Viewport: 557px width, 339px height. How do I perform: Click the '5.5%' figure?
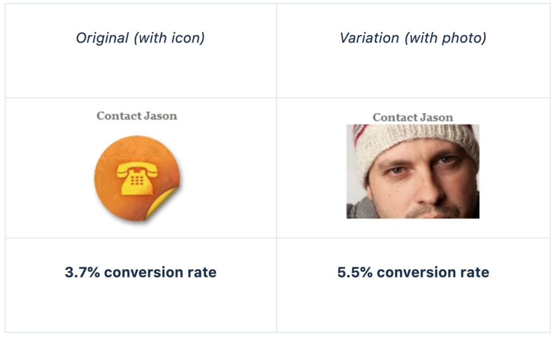(x=355, y=272)
